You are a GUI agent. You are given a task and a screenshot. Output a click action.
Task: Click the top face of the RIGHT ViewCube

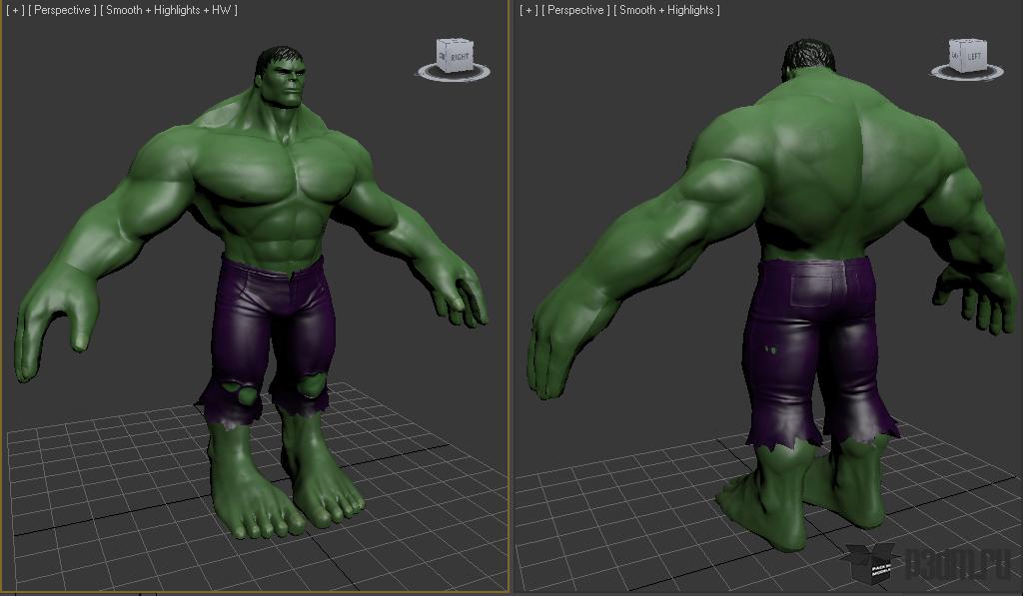point(455,42)
